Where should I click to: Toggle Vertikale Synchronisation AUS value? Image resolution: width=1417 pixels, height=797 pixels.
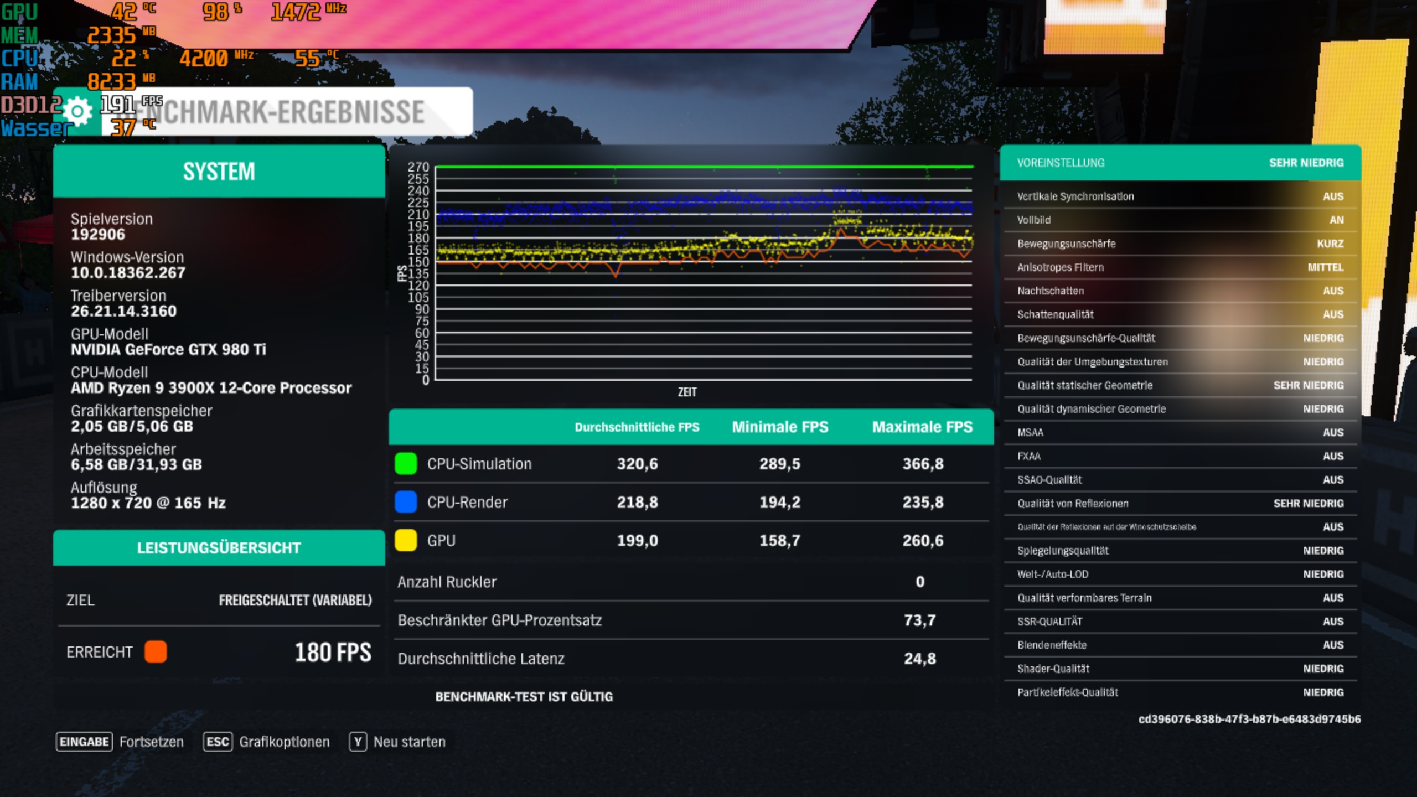(1333, 196)
